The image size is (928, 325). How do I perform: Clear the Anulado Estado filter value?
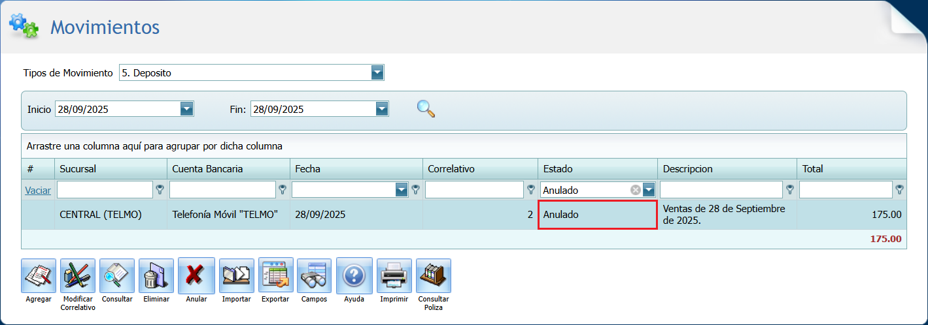[x=635, y=190]
